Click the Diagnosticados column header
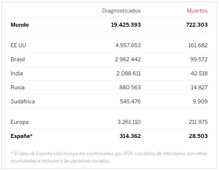This screenshot has height=170, width=219. point(121,11)
